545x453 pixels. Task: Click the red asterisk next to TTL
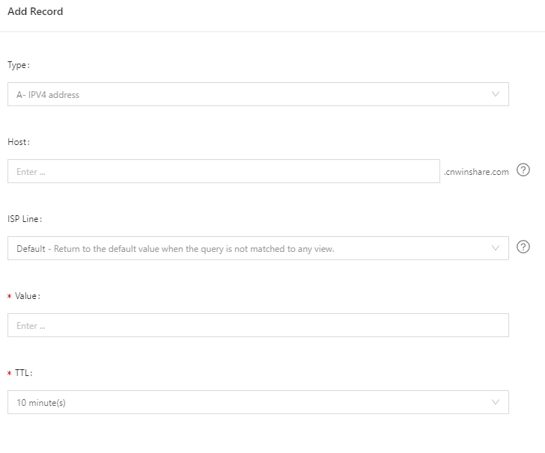(x=10, y=373)
